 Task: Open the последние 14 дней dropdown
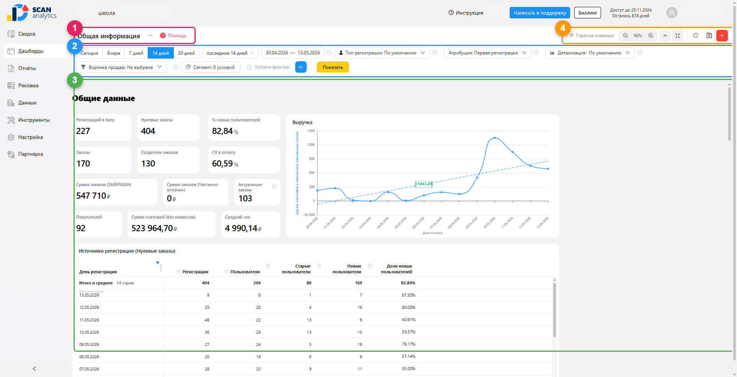click(230, 53)
